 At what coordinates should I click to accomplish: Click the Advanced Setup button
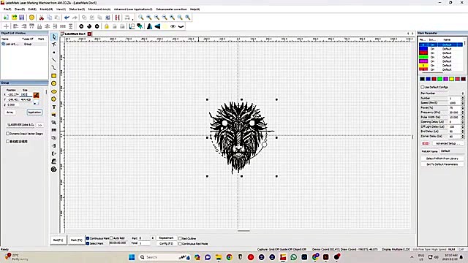448,143
